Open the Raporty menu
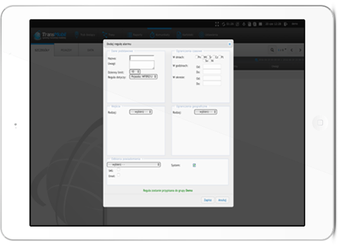 coord(135,35)
